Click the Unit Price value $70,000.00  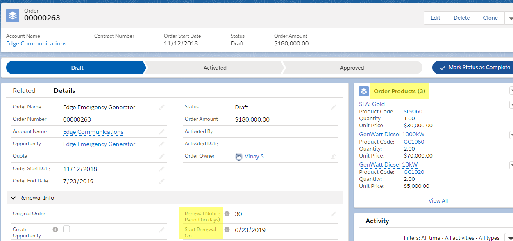(418, 155)
